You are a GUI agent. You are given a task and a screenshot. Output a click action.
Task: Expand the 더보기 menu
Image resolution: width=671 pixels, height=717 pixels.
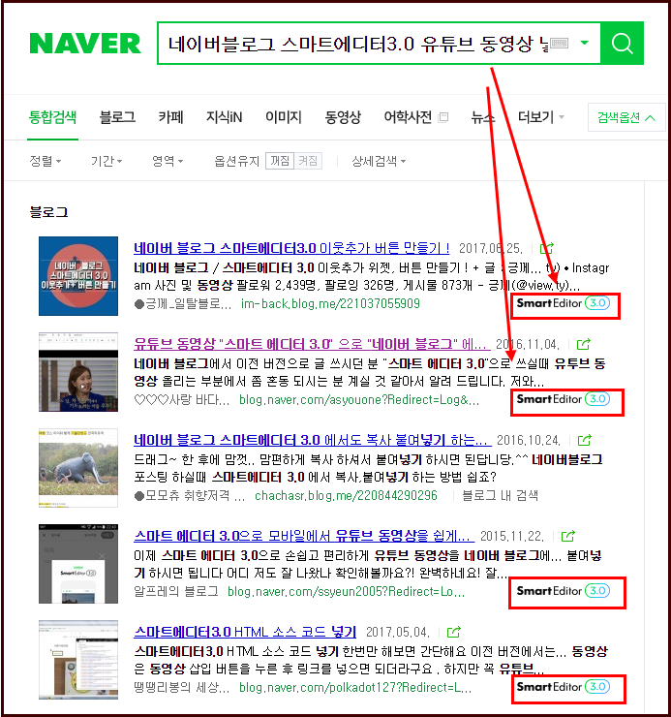coord(540,117)
